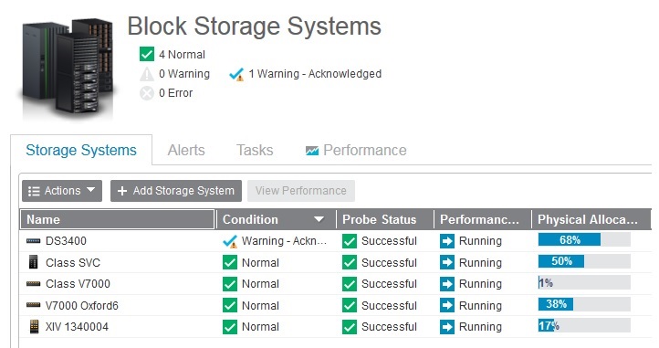The width and height of the screenshot is (659, 348).
Task: Click the Add Storage System button
Action: pyautogui.click(x=176, y=191)
